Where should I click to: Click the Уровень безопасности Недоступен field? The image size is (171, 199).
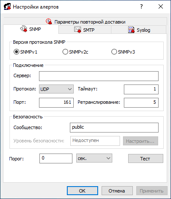point(95,141)
